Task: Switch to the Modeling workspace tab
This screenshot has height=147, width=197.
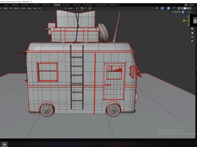Action: [15, 5]
